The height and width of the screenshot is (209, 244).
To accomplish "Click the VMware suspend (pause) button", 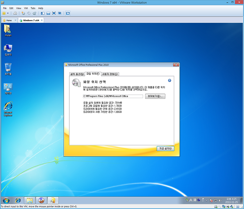I will 4,13.
